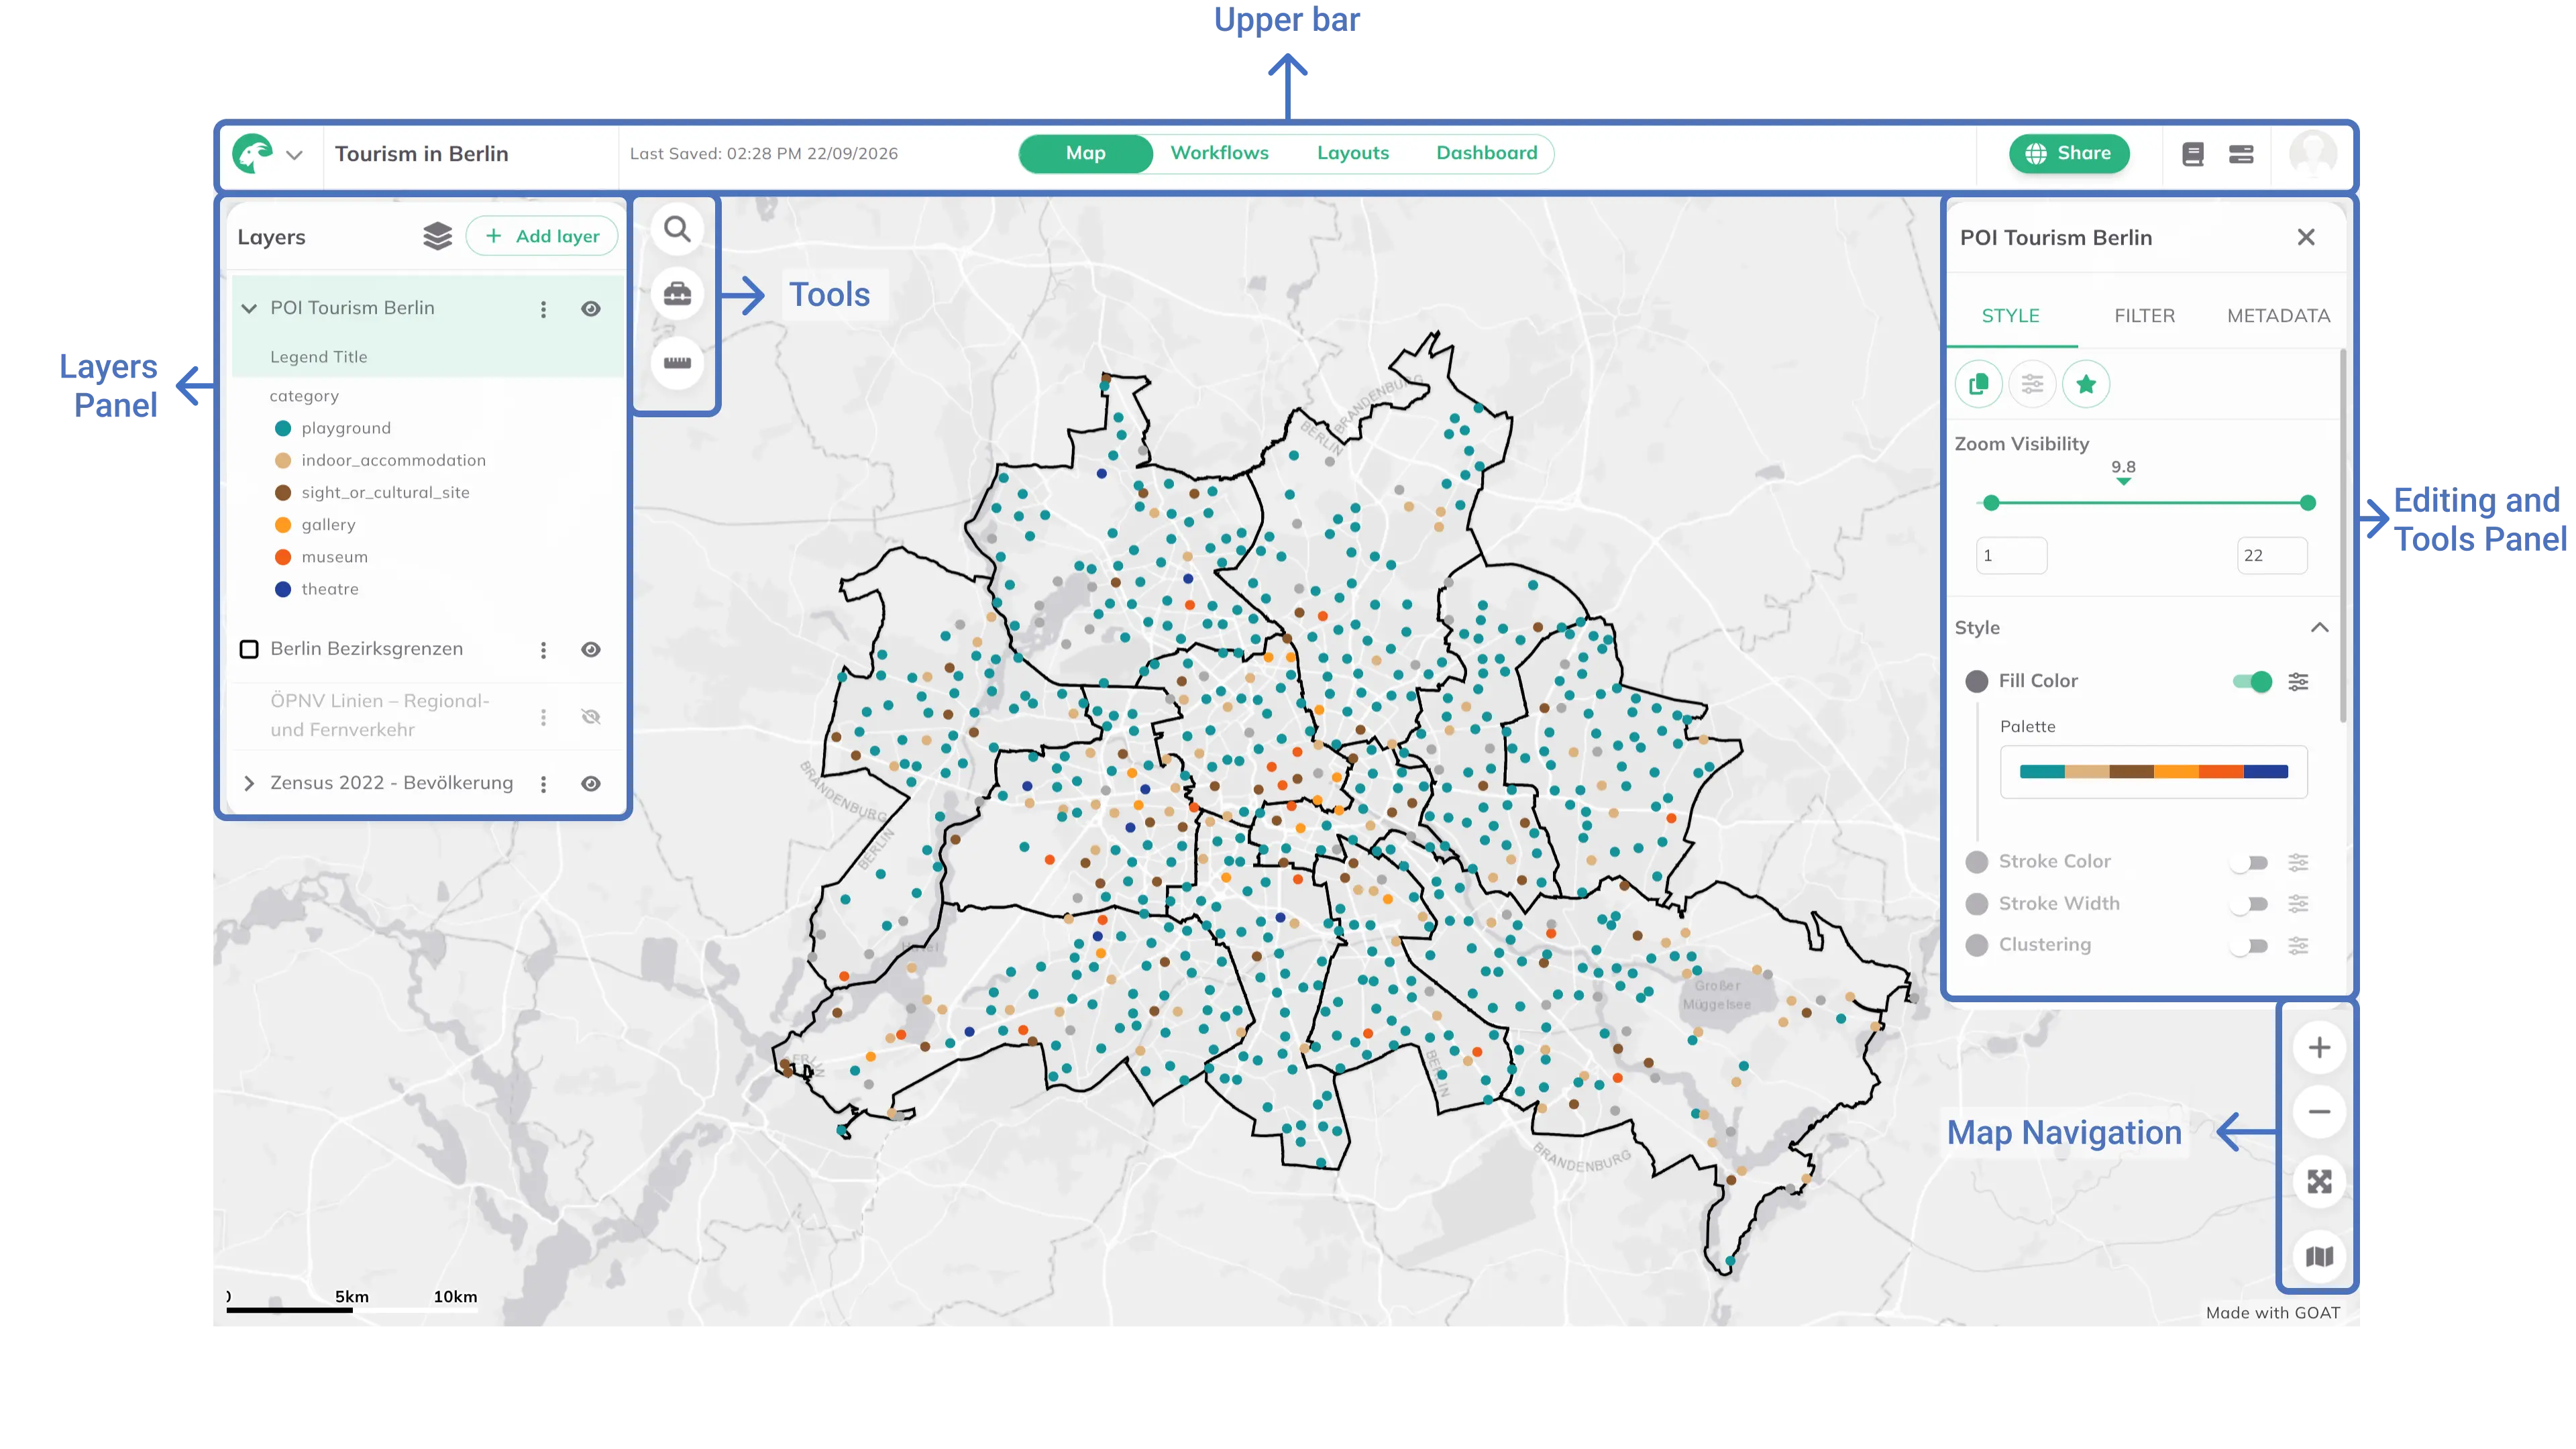Open the jobs status icon in upper bar

2241,154
